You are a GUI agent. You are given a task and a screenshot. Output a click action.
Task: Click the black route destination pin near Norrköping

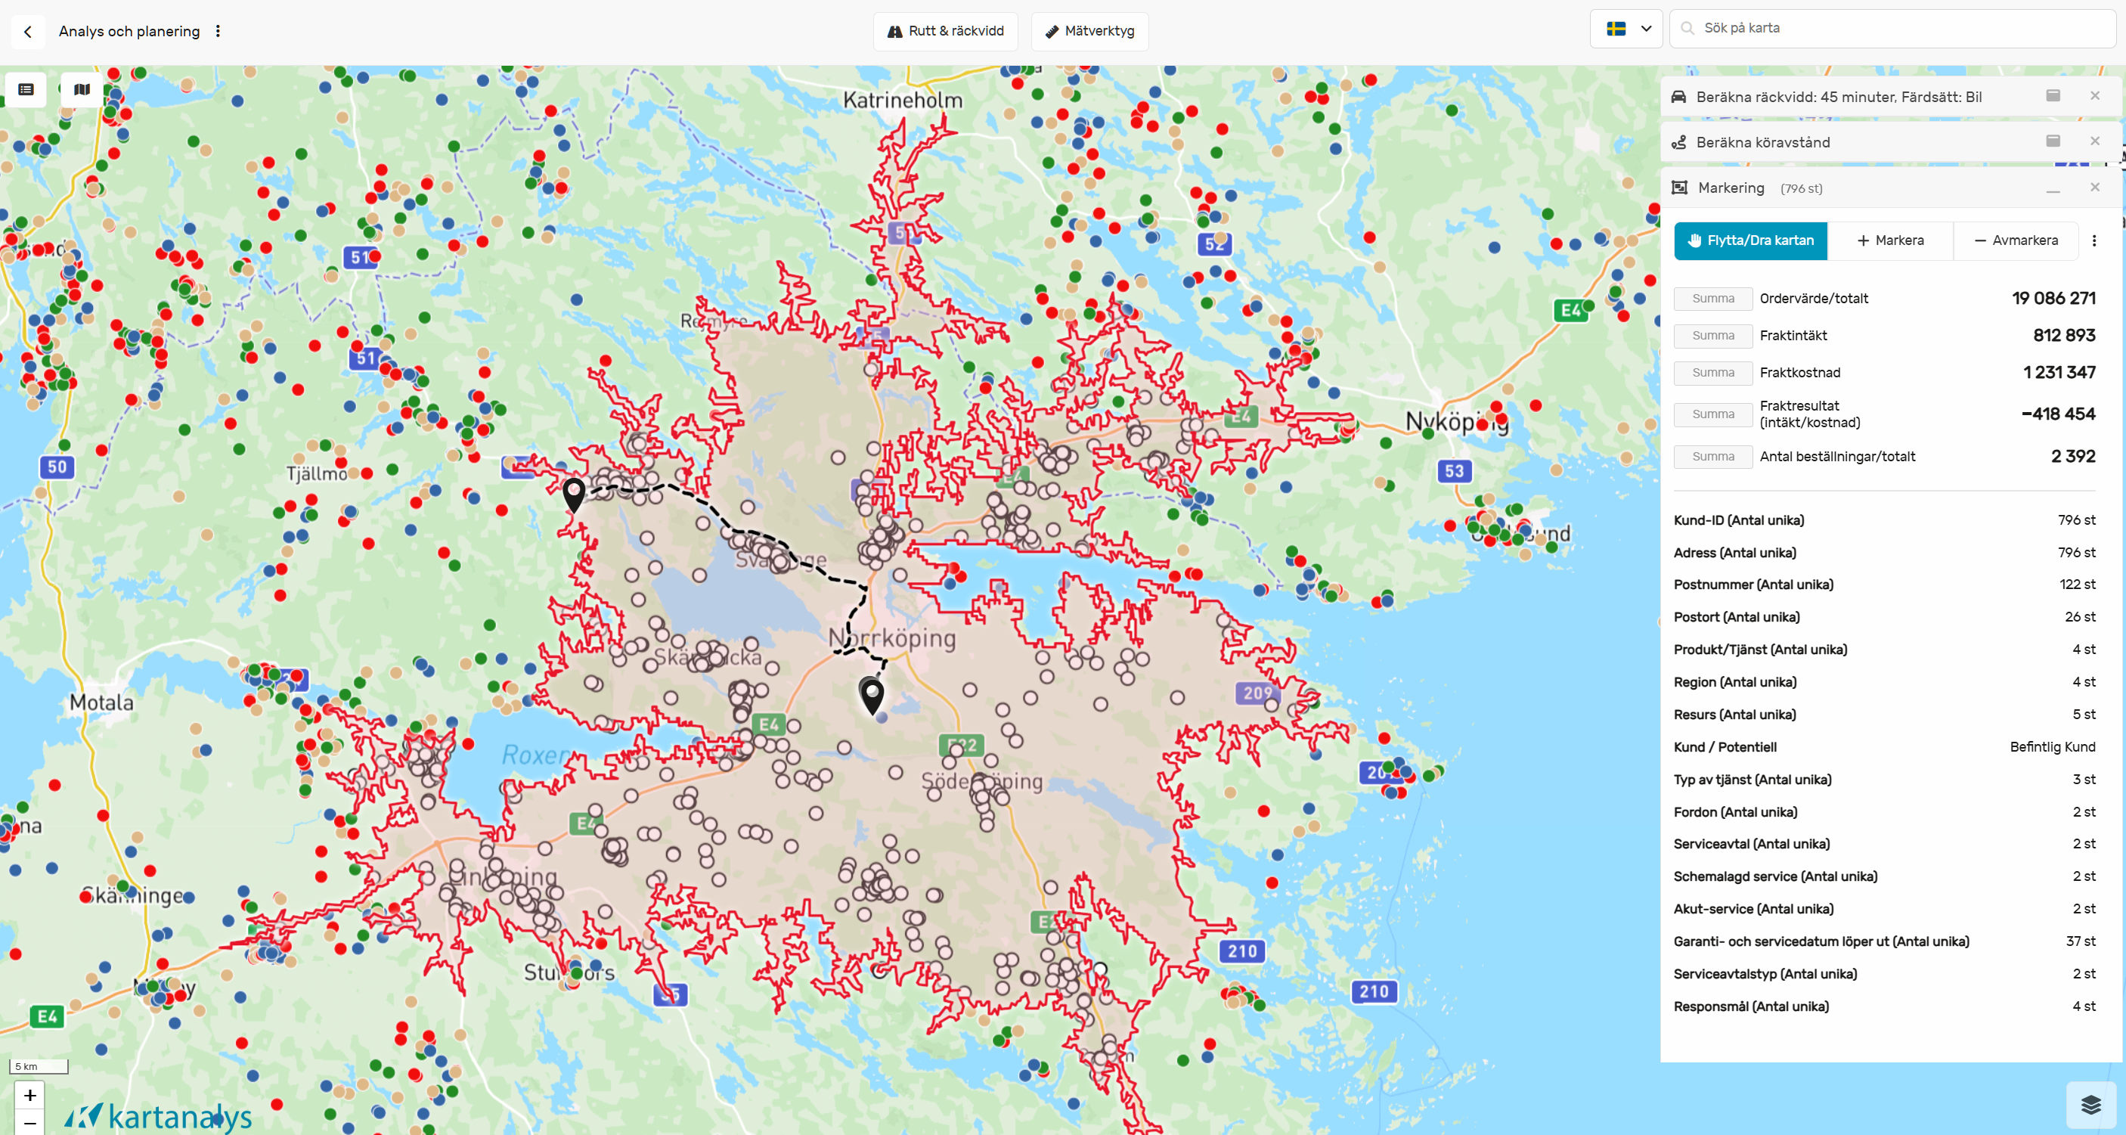pyautogui.click(x=872, y=693)
